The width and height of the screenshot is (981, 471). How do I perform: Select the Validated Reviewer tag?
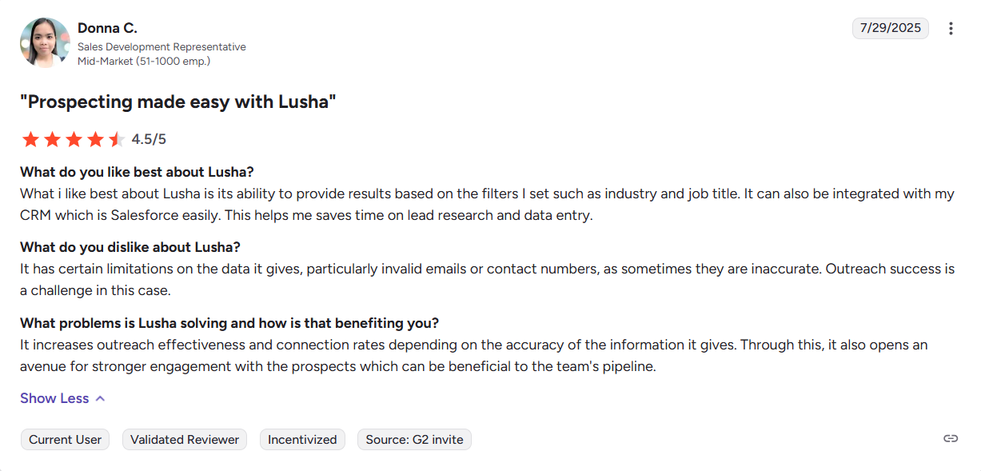click(184, 439)
